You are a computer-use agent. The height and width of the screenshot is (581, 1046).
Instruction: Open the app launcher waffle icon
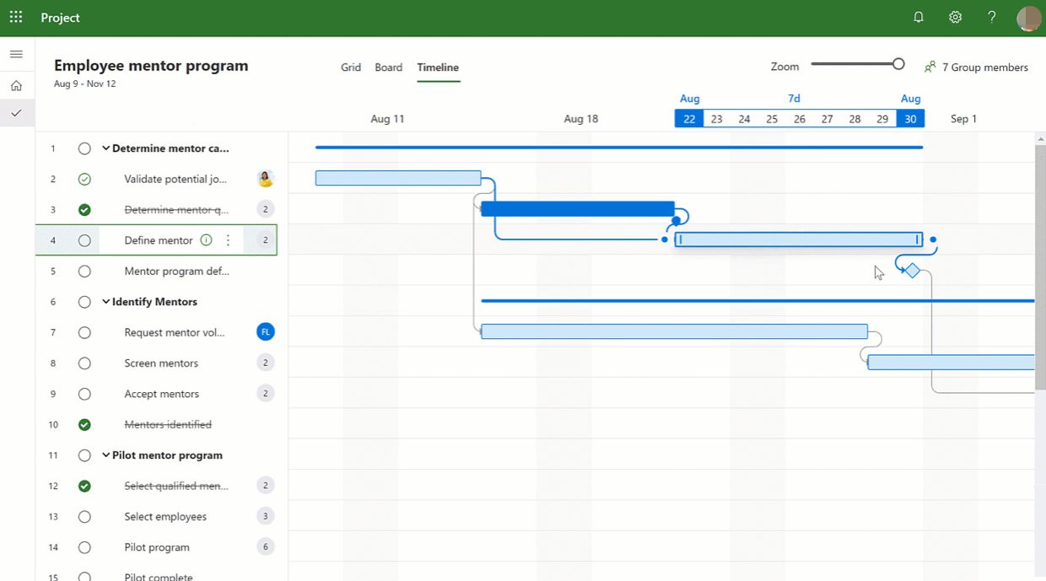16,17
